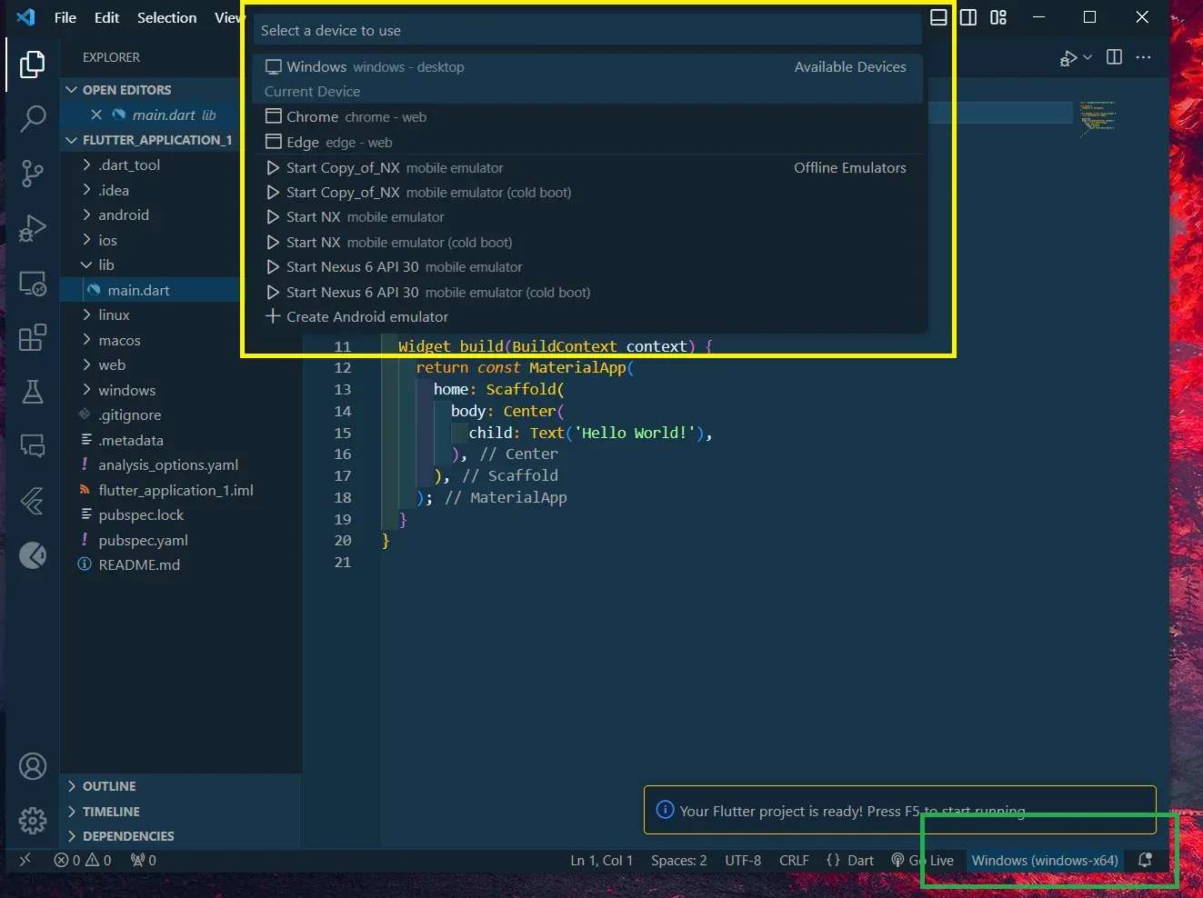Open Run and Debug view icon

click(x=33, y=228)
